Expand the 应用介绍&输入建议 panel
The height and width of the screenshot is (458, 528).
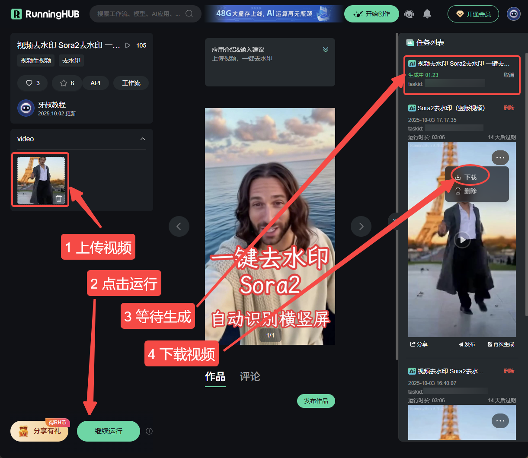tap(326, 50)
